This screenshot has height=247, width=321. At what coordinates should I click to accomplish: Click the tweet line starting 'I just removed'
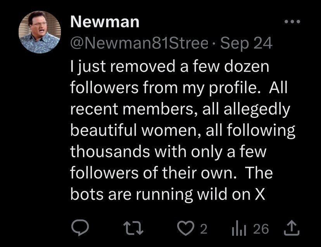pos(170,68)
